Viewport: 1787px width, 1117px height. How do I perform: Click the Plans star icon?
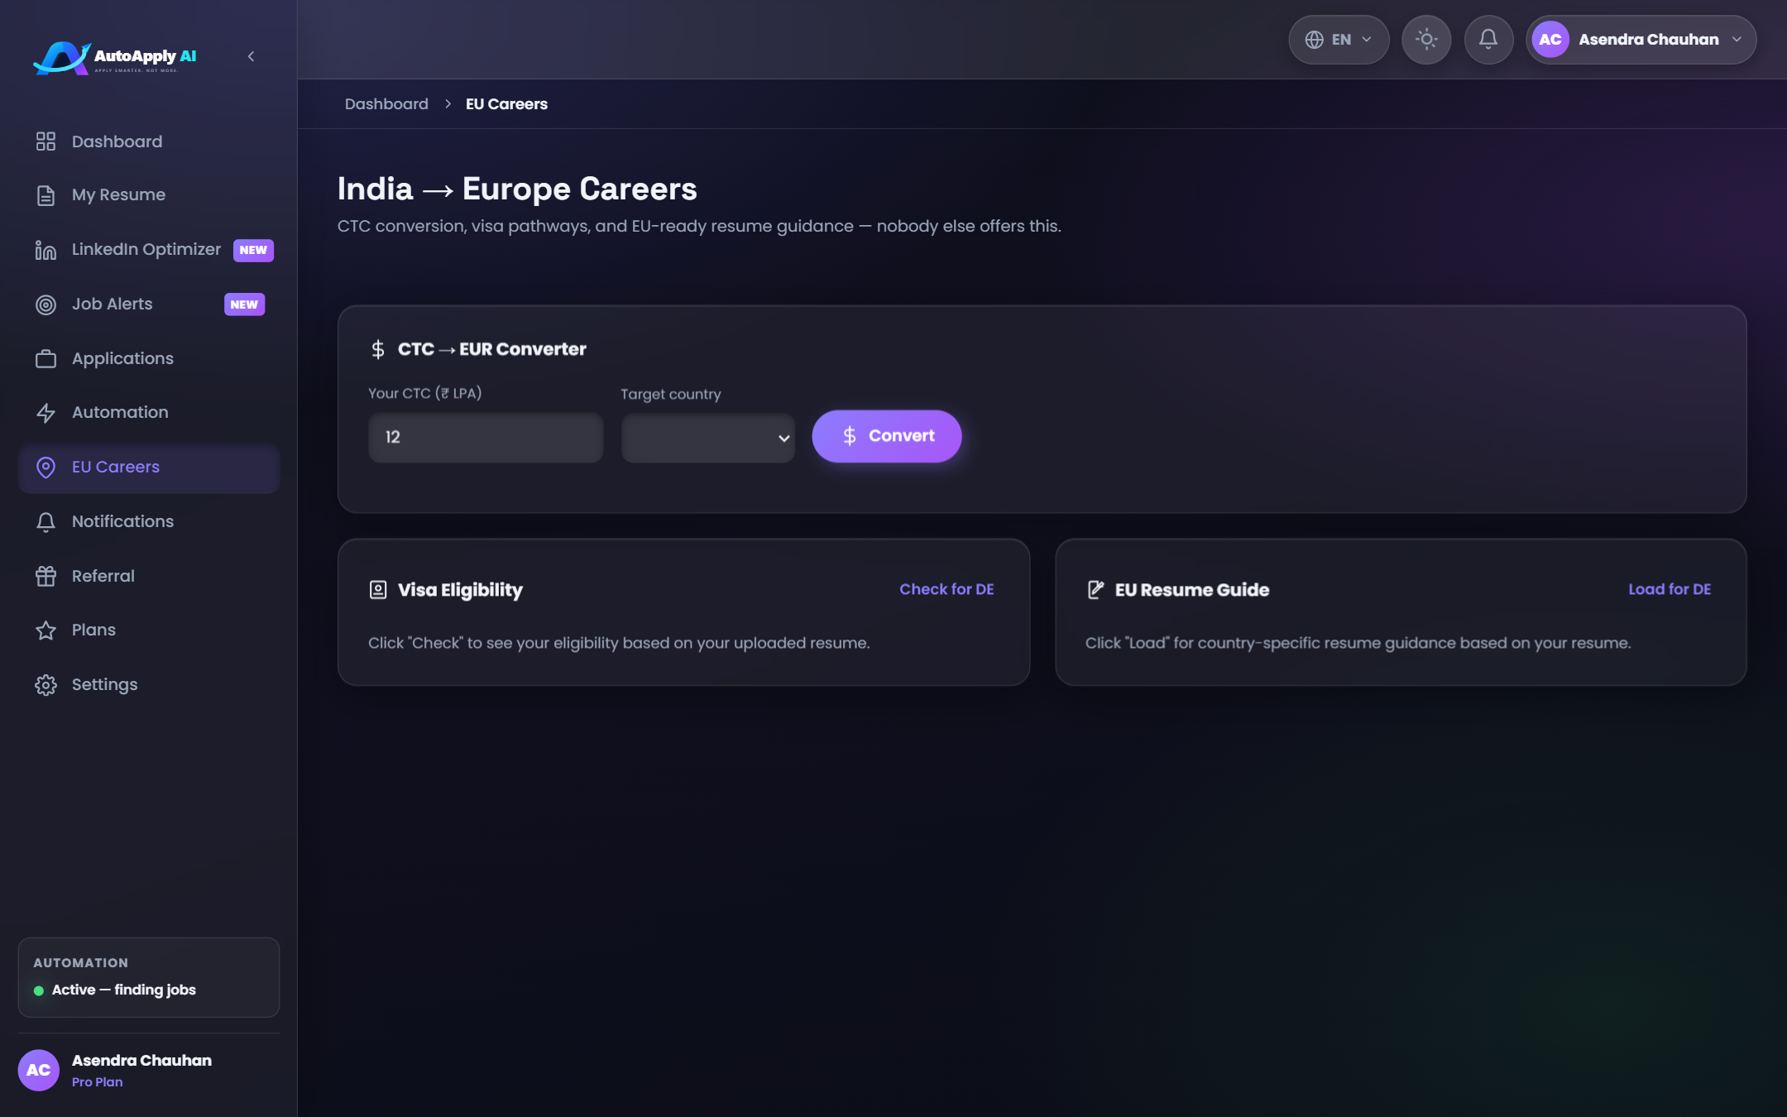pyautogui.click(x=46, y=630)
